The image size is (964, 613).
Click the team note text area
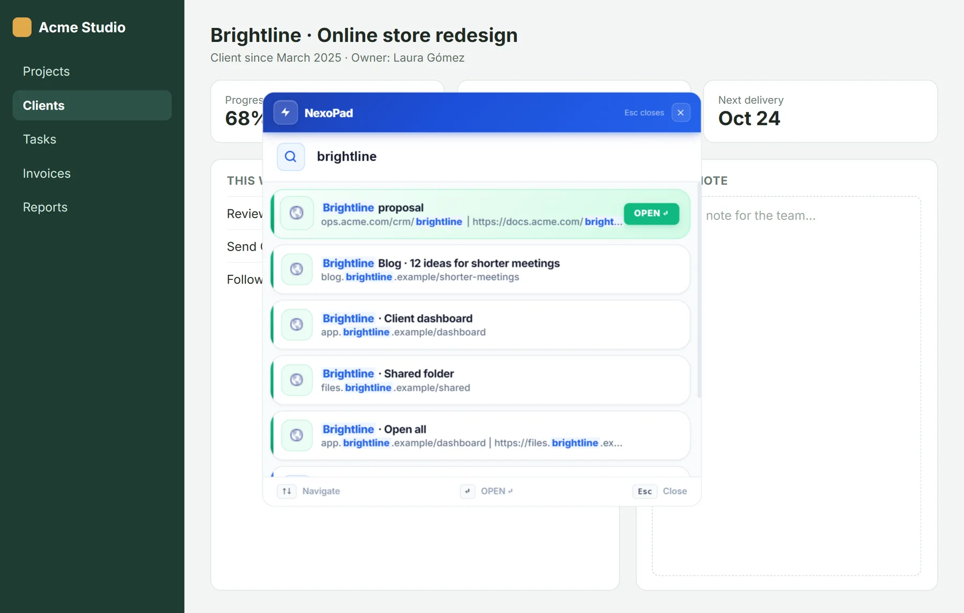pyautogui.click(x=786, y=385)
